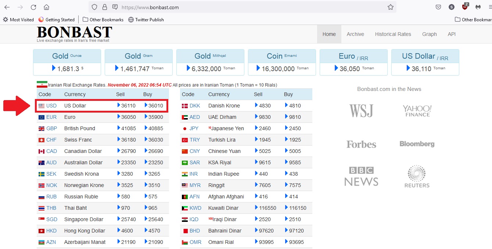Click the Singapore Dollar sell value 25740
This screenshot has height=249, width=492.
[128, 219]
